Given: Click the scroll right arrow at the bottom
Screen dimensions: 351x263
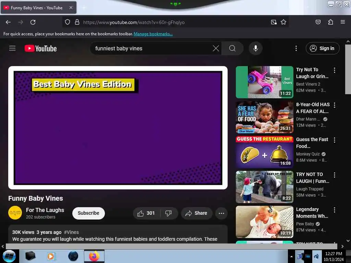Looking at the screenshot, I should [x=342, y=246].
